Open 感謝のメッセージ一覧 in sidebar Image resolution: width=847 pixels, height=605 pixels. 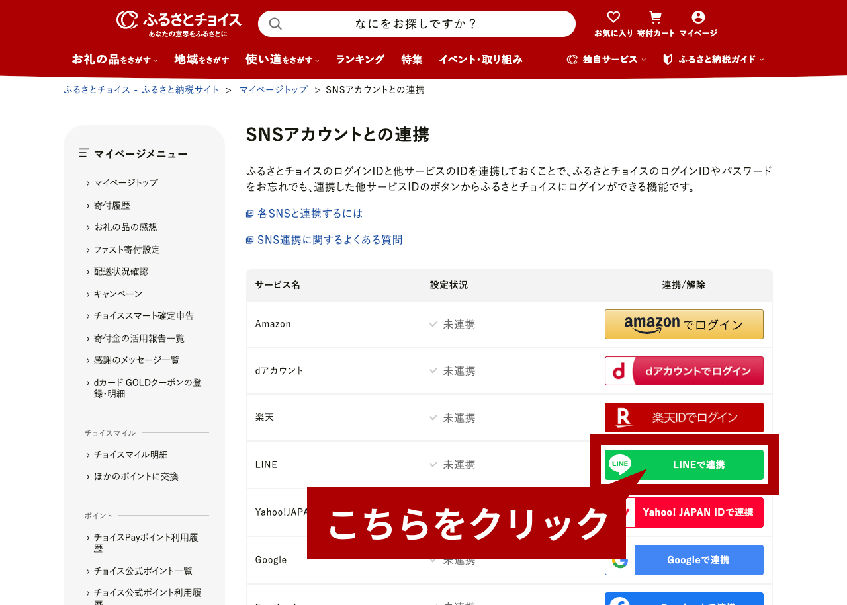tap(136, 360)
